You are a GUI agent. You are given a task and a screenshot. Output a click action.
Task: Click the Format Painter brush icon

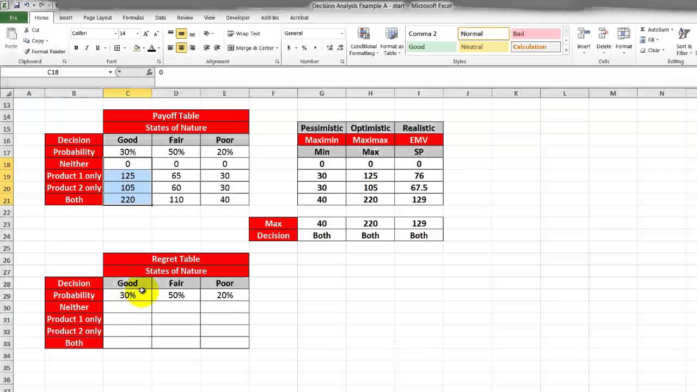27,52
